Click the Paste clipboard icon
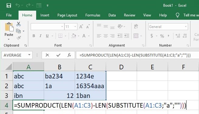199x114 pixels. (x=9, y=27)
